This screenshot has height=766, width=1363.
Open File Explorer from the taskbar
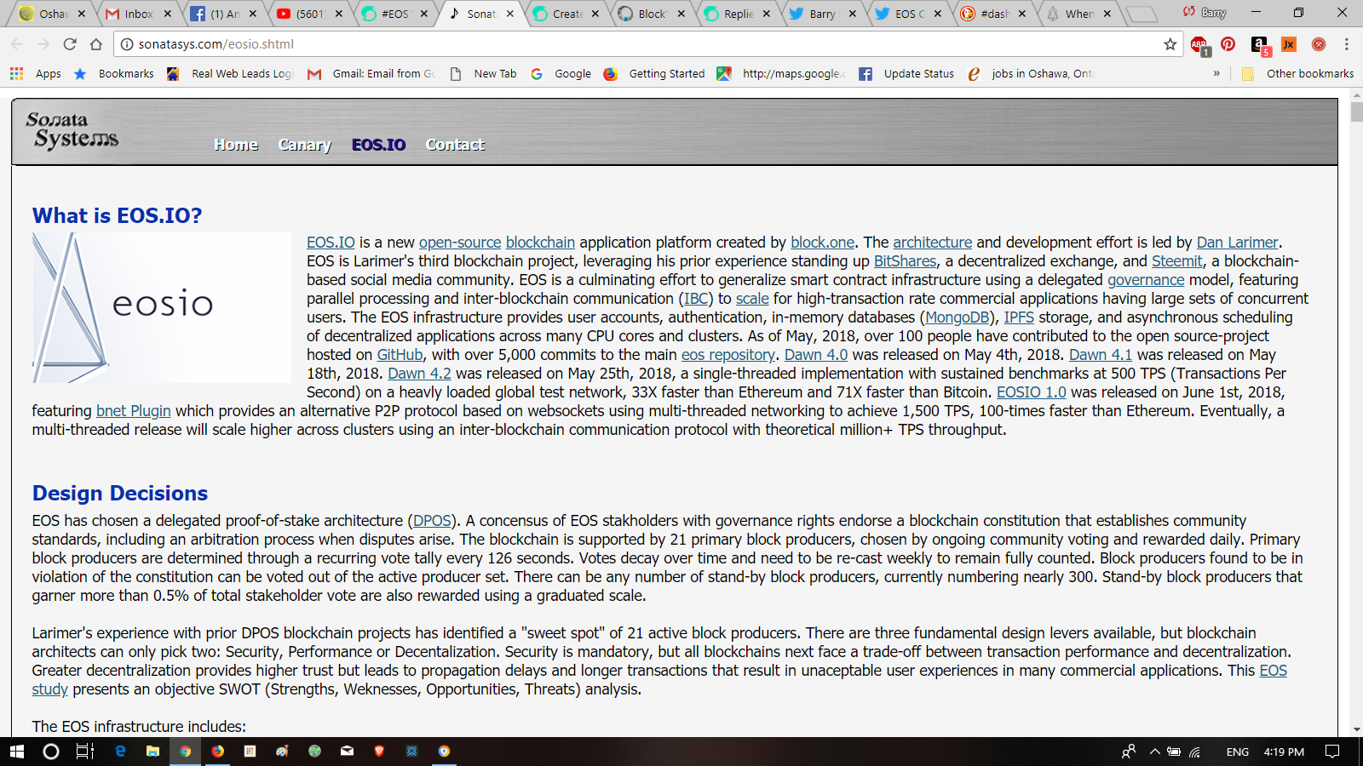[152, 752]
